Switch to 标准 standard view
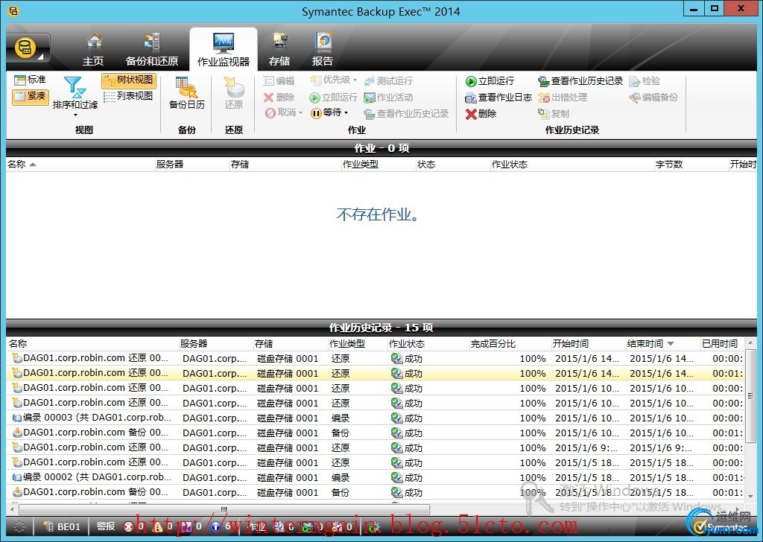Viewport: 763px width, 542px height. tap(30, 80)
